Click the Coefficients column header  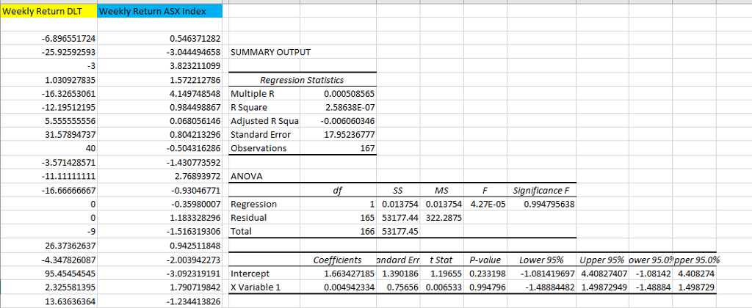coord(337,260)
